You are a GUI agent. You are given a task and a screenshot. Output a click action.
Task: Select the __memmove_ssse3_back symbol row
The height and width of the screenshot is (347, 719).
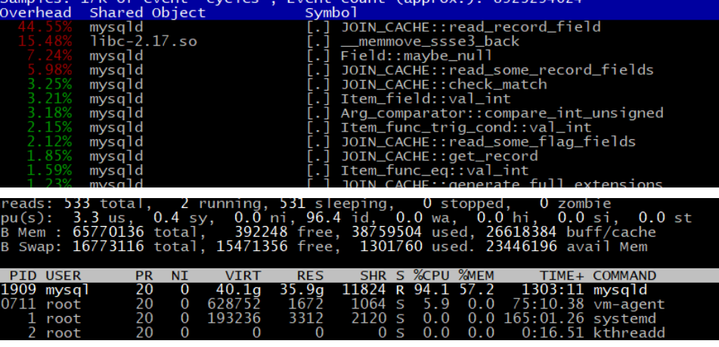(x=429, y=42)
